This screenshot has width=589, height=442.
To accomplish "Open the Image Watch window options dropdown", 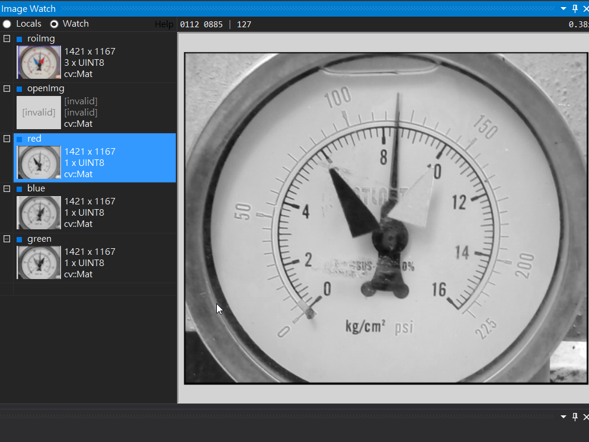I will pyautogui.click(x=564, y=9).
